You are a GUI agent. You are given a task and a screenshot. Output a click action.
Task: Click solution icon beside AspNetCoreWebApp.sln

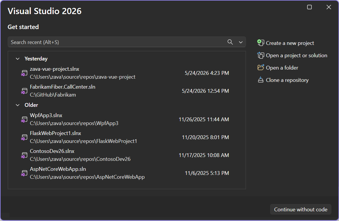24,173
